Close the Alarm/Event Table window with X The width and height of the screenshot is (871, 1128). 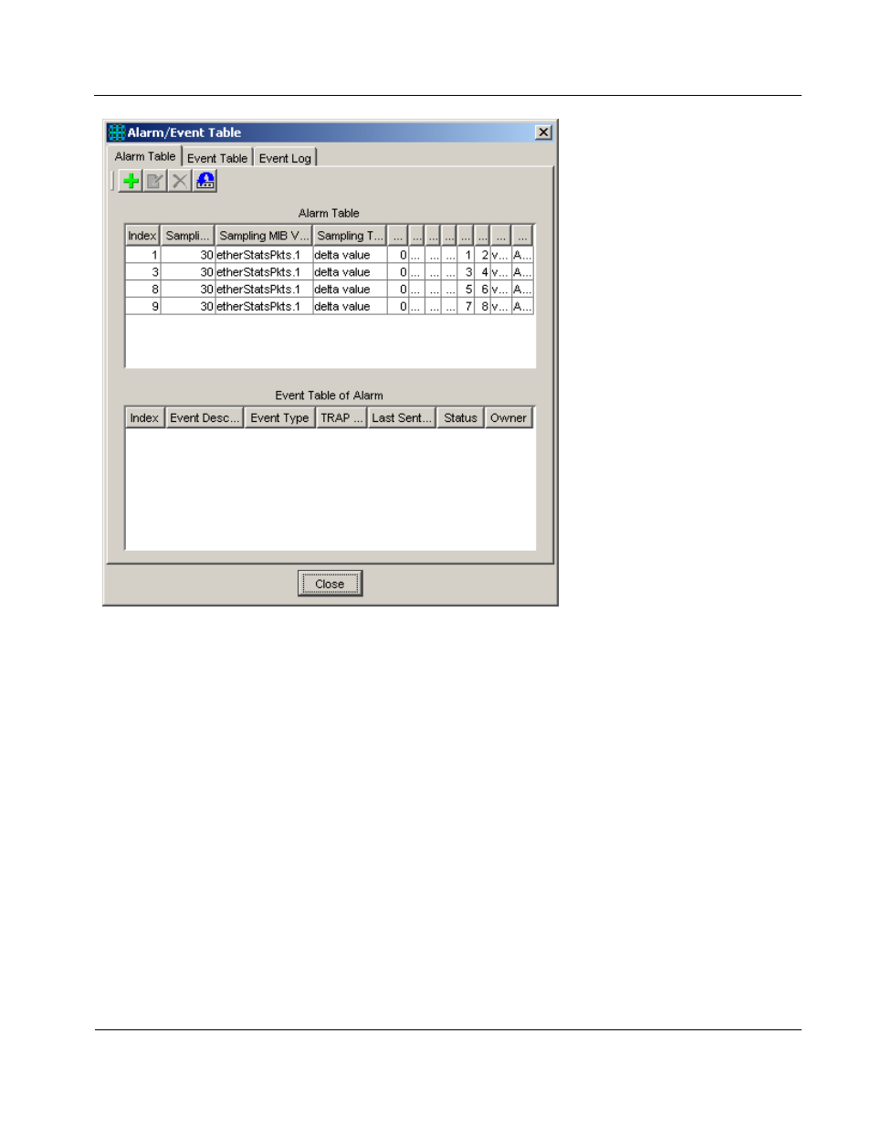(543, 132)
